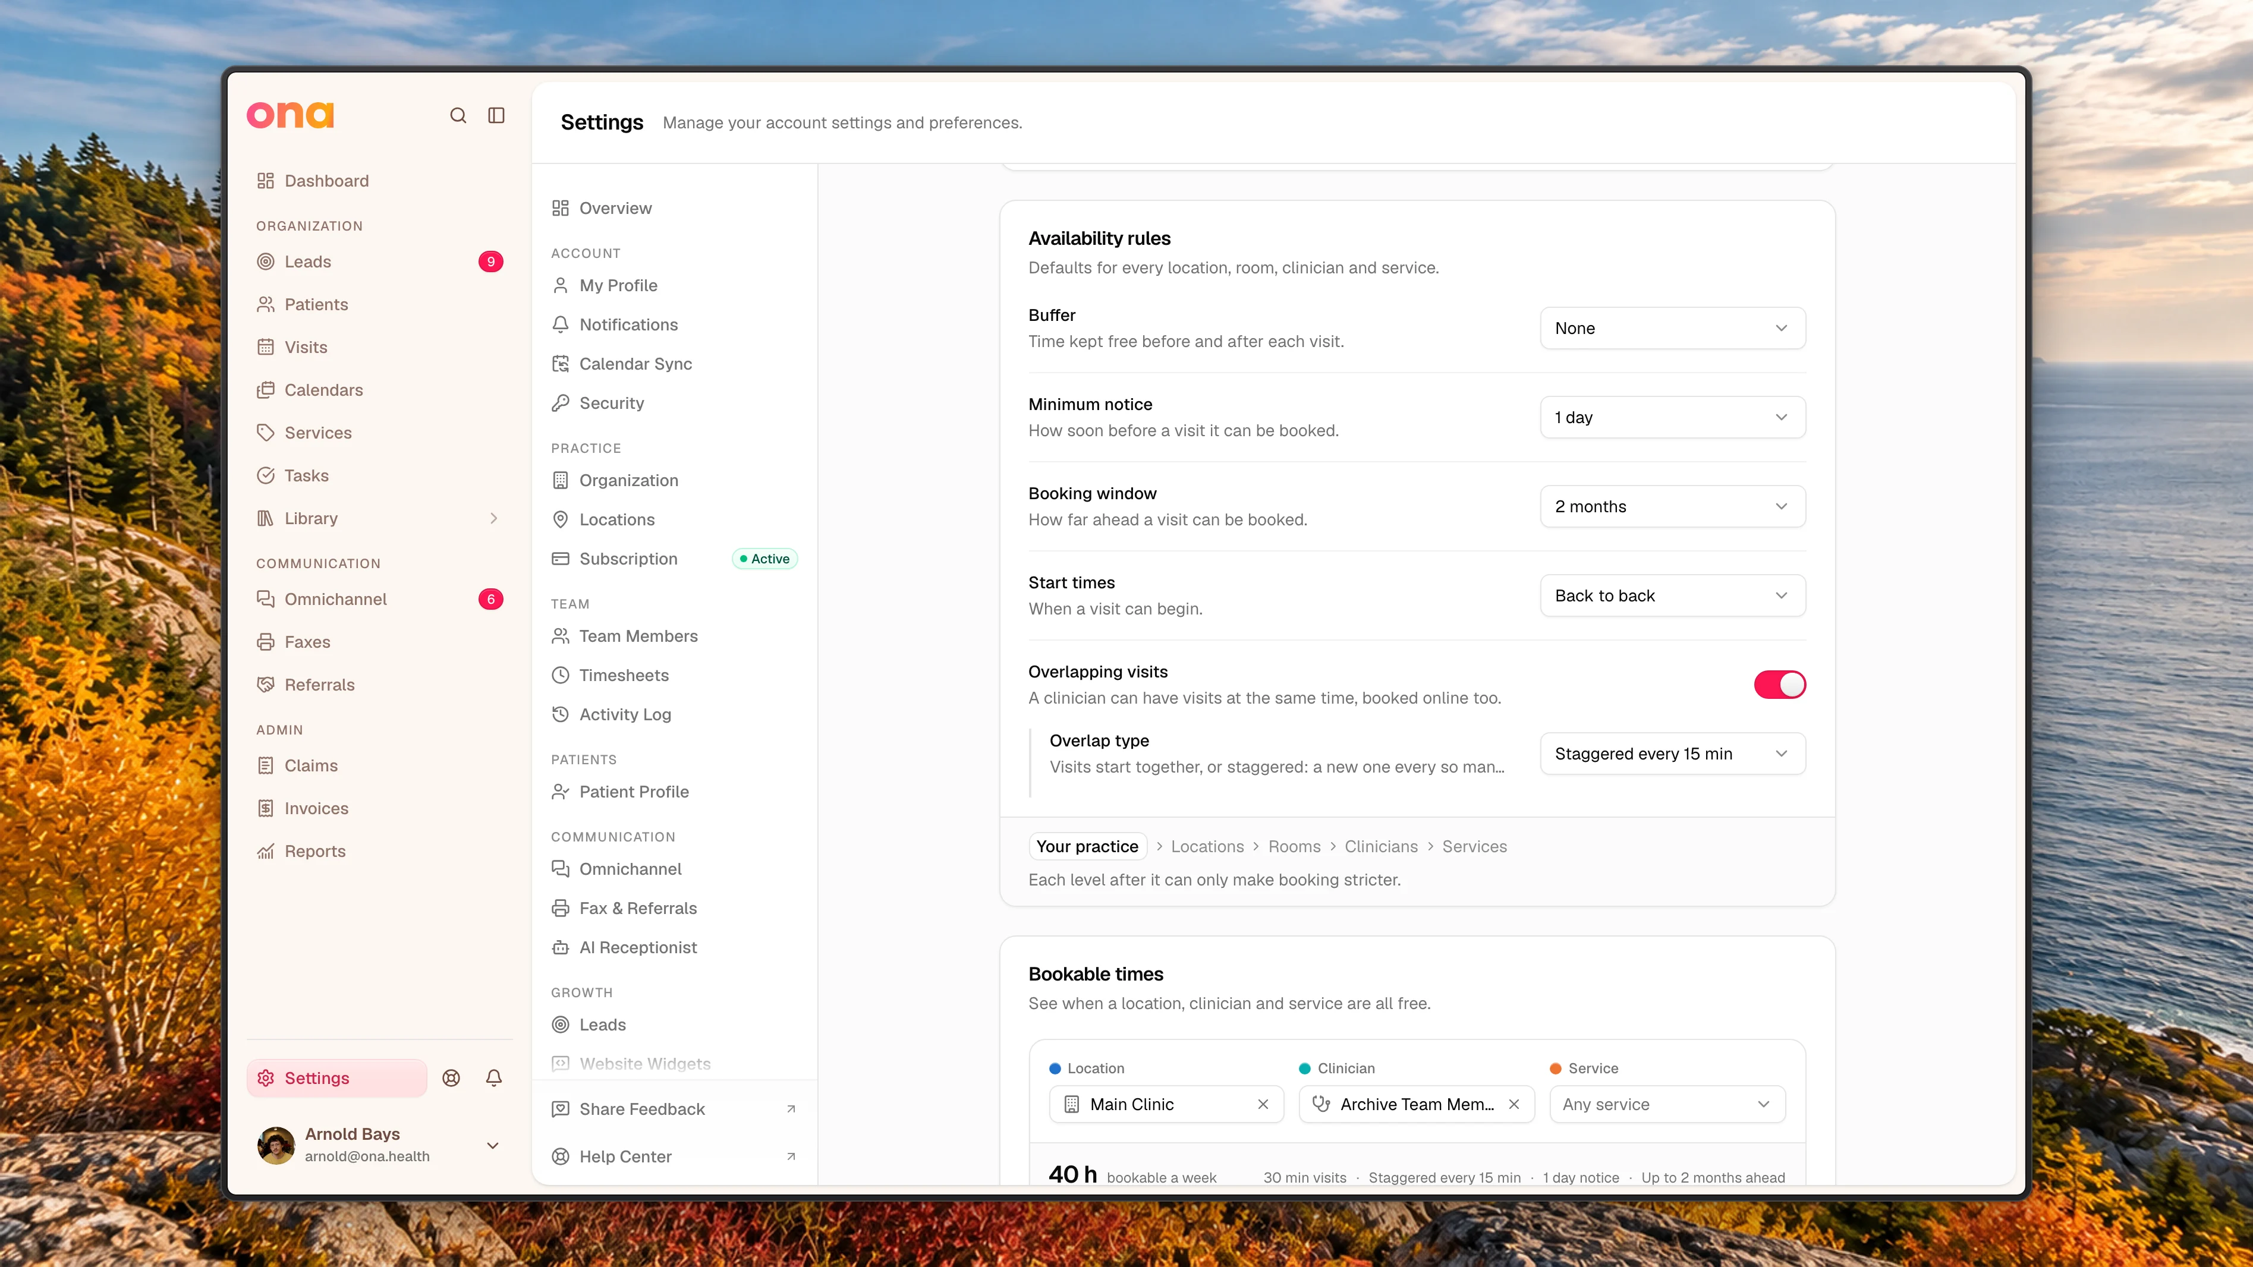Open Activity Log settings

674,714
